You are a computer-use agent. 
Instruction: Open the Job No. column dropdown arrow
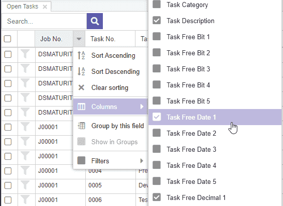(x=79, y=39)
